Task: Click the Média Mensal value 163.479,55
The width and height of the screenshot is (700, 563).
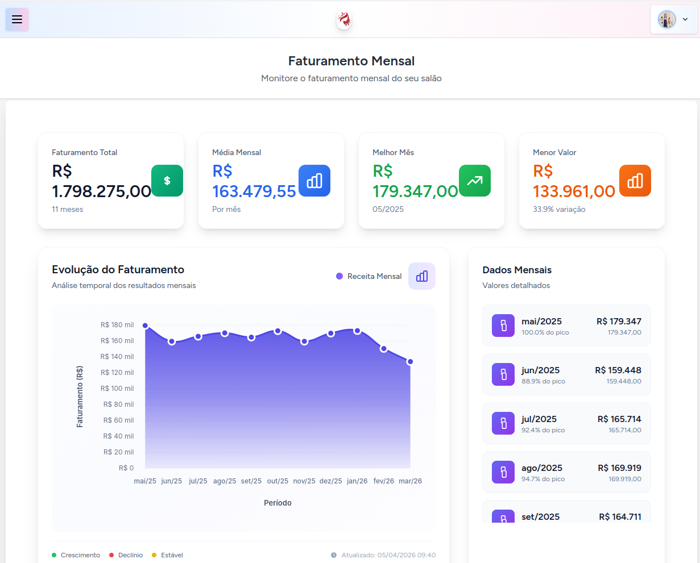Action: tap(254, 191)
